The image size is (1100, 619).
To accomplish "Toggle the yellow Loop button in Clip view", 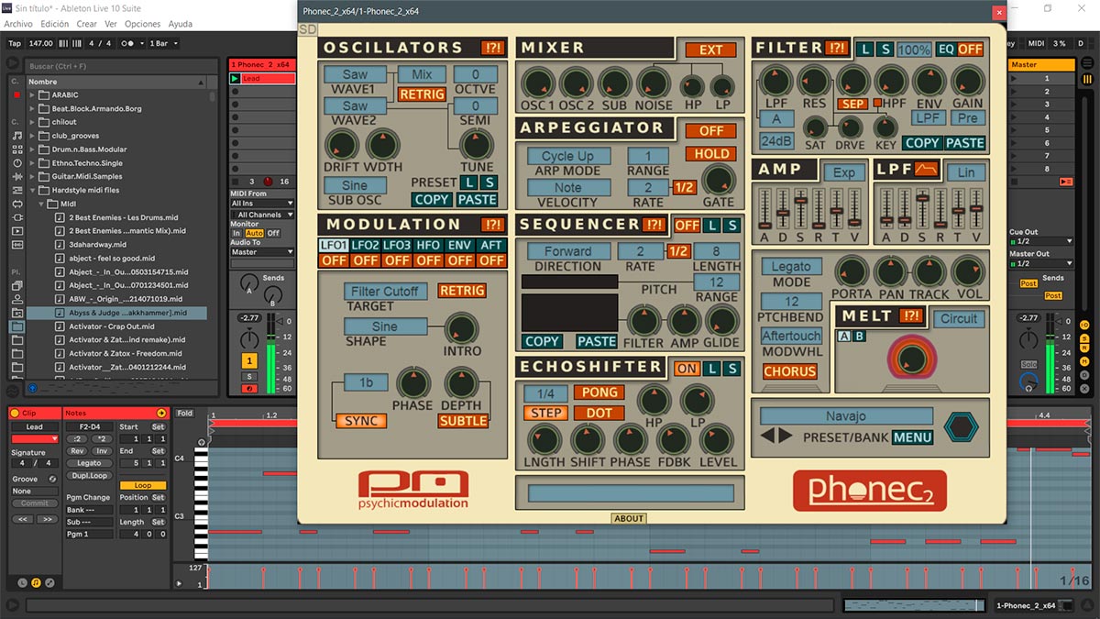I will (x=143, y=485).
